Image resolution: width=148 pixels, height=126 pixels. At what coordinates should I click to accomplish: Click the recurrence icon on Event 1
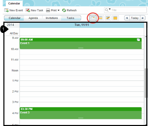[138, 40]
